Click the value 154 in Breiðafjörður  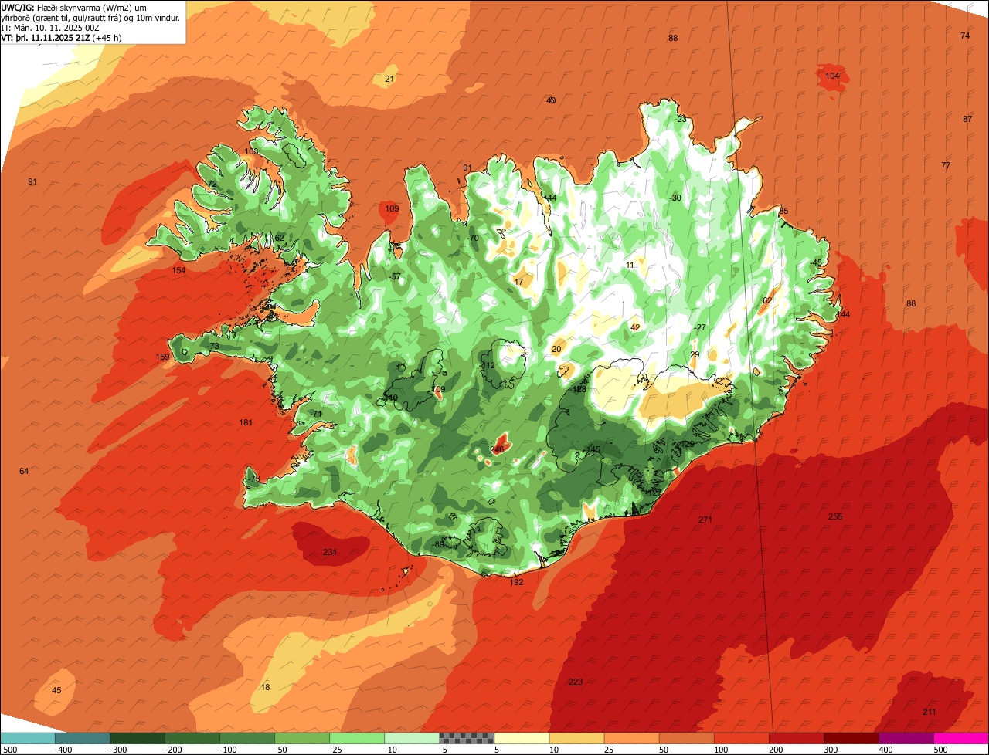178,270
